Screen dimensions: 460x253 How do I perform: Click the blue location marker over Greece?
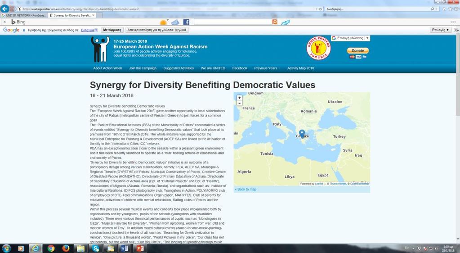point(302,134)
